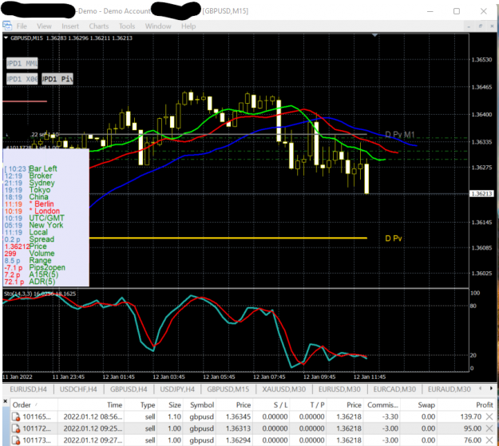Click the Bar Left timer row
The width and height of the screenshot is (499, 446).
(x=31, y=168)
